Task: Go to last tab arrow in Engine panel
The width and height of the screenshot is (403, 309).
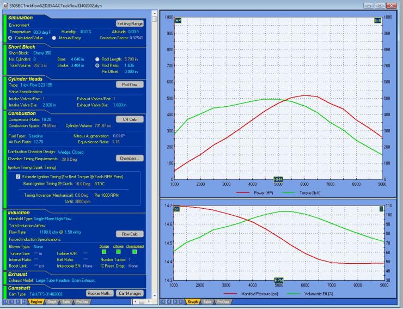Action: point(24,301)
